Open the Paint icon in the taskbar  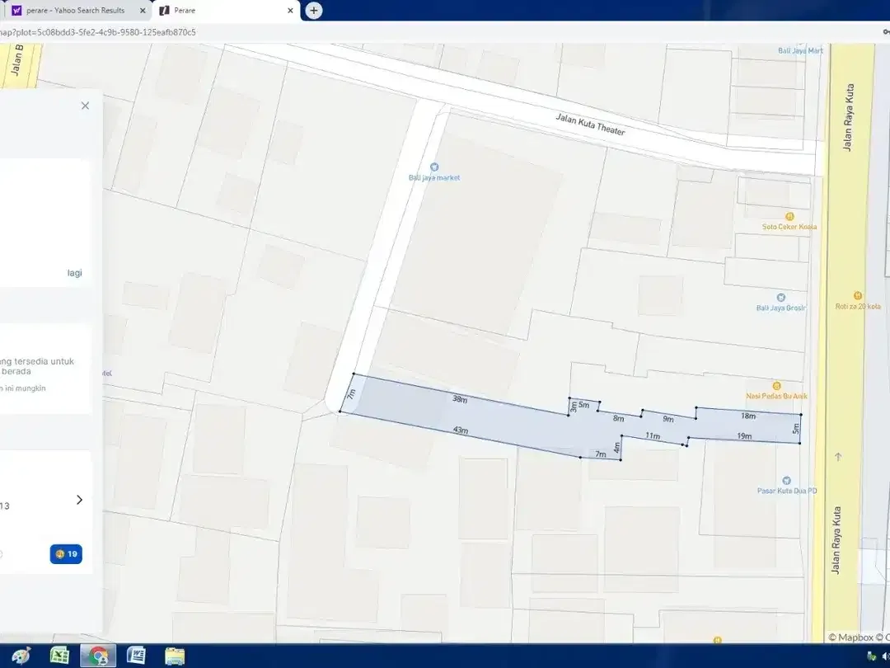pos(21,656)
